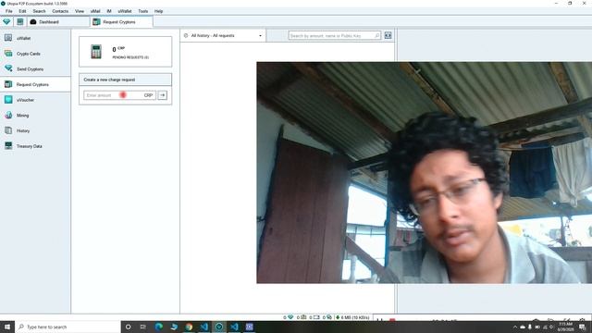The image size is (592, 333).
Task: Open the Contacts menu
Action: tap(60, 11)
